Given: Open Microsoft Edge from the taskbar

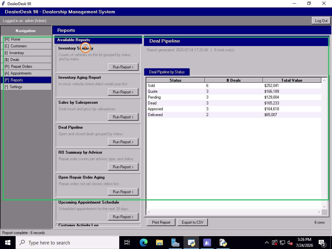Looking at the screenshot, I should [143, 243].
